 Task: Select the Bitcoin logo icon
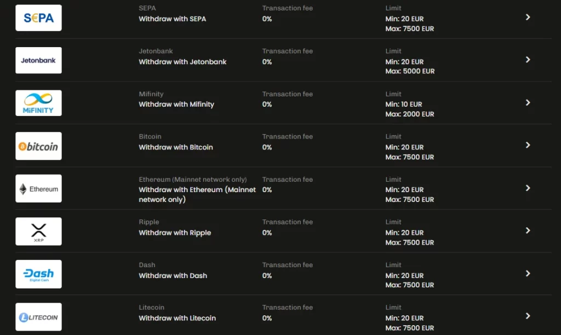point(38,146)
